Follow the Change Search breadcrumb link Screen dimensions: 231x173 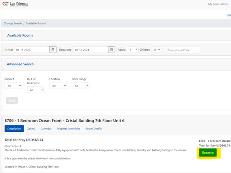tap(13, 24)
